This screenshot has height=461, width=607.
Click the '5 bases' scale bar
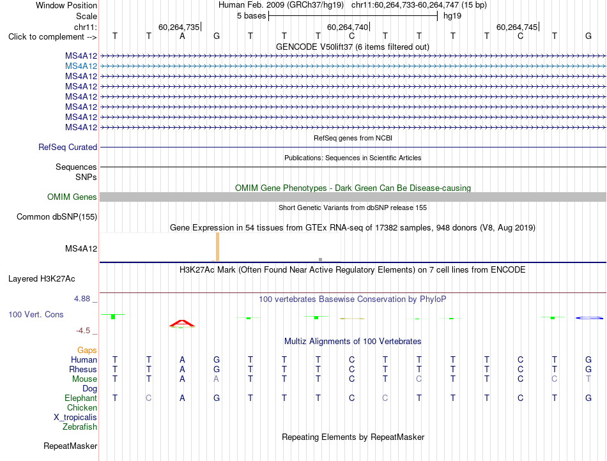[353, 16]
